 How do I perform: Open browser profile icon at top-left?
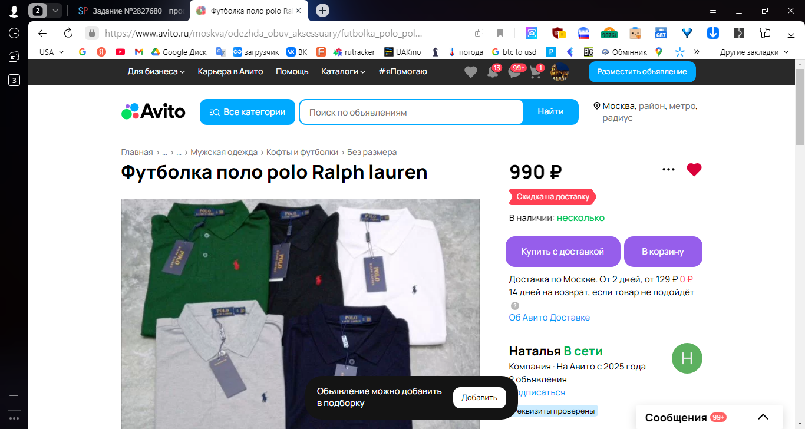14,11
